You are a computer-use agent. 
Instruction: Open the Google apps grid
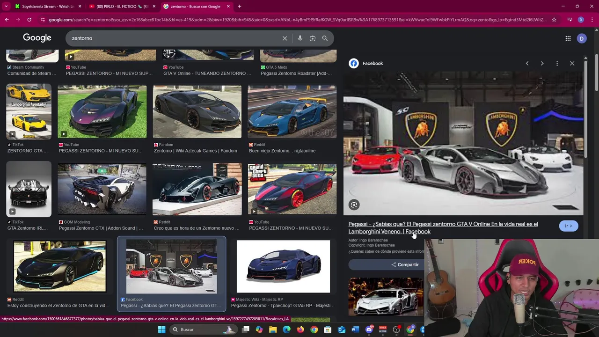pos(568,38)
